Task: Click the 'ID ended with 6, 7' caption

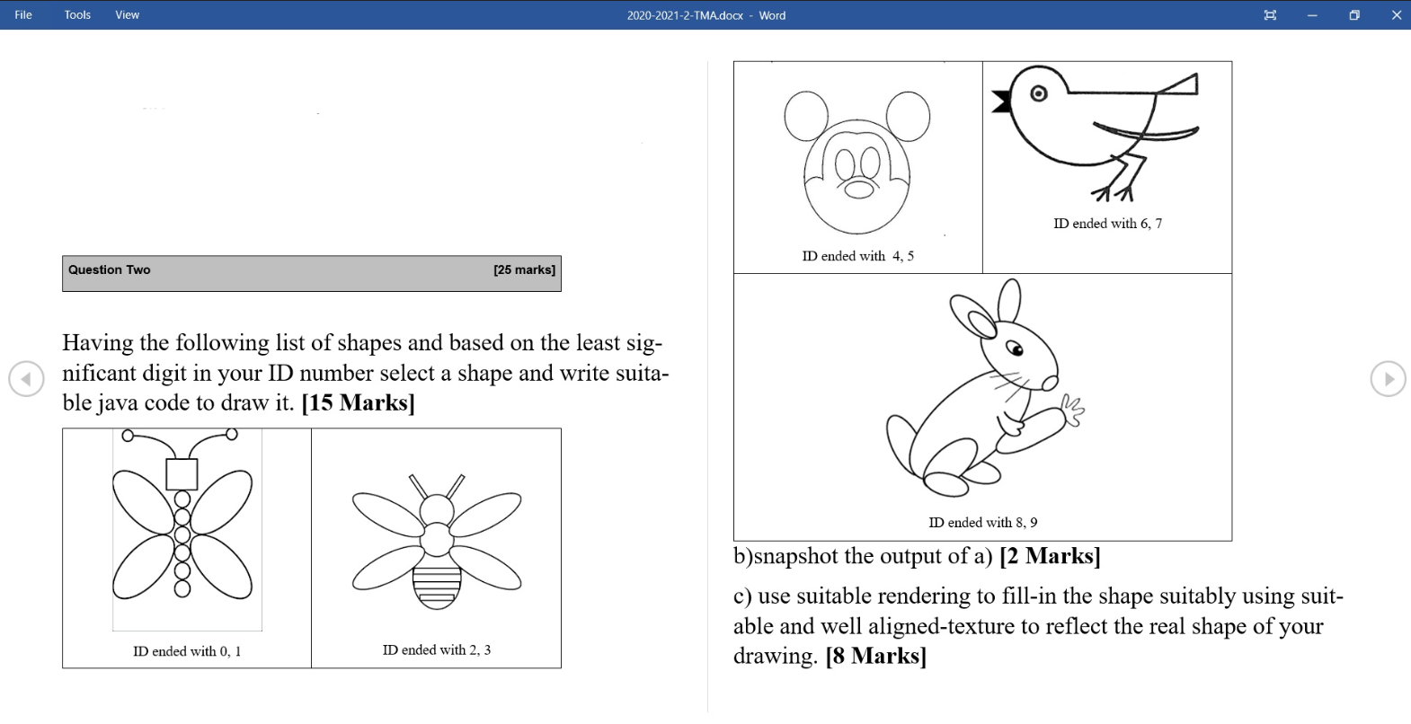Action: coord(1108,224)
